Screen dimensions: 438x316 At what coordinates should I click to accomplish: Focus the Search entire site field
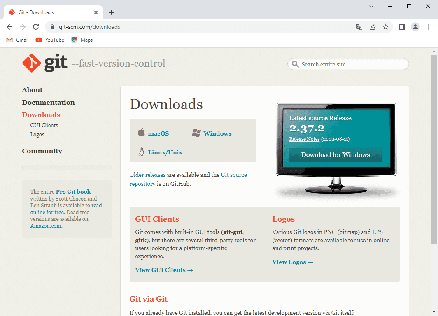click(348, 64)
